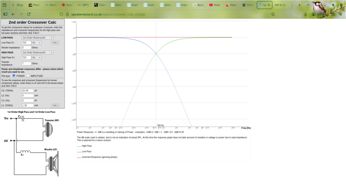List all tabs with the dropdown chevron
The width and height of the screenshot is (346, 186).
(x=308, y=5)
